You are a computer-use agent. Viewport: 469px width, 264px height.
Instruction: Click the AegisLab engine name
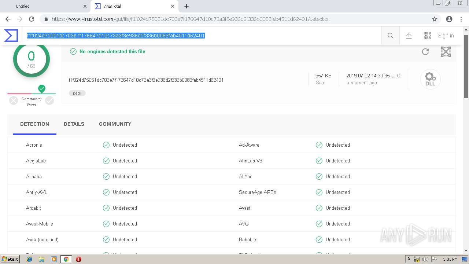(36, 161)
